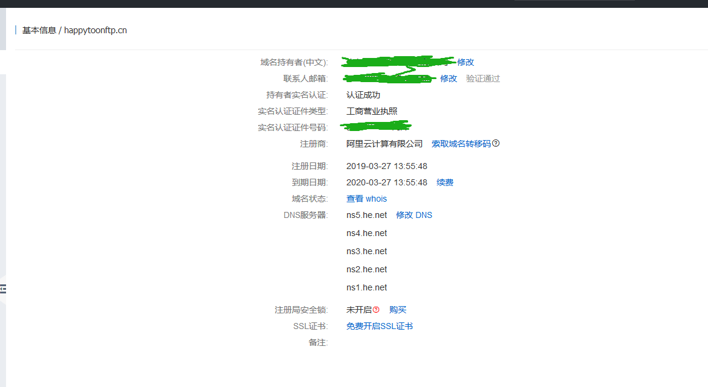This screenshot has width=708, height=387.
Task: Select 工商营业执照 certificate type text
Action: coord(372,111)
